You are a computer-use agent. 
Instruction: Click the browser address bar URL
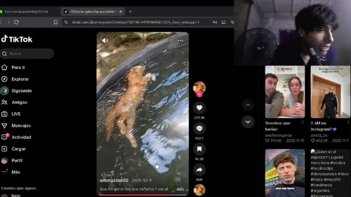135,22
